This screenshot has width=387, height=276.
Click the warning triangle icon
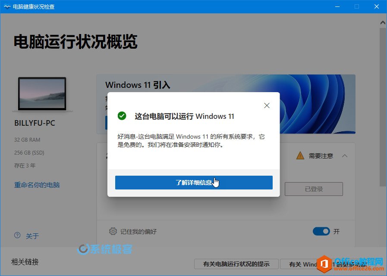(x=300, y=156)
